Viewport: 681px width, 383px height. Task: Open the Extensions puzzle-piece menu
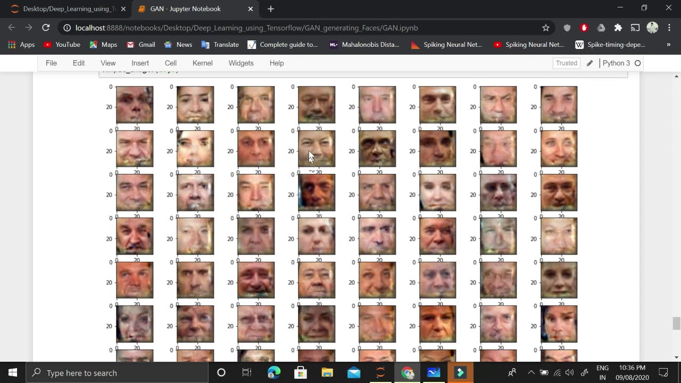click(x=618, y=28)
